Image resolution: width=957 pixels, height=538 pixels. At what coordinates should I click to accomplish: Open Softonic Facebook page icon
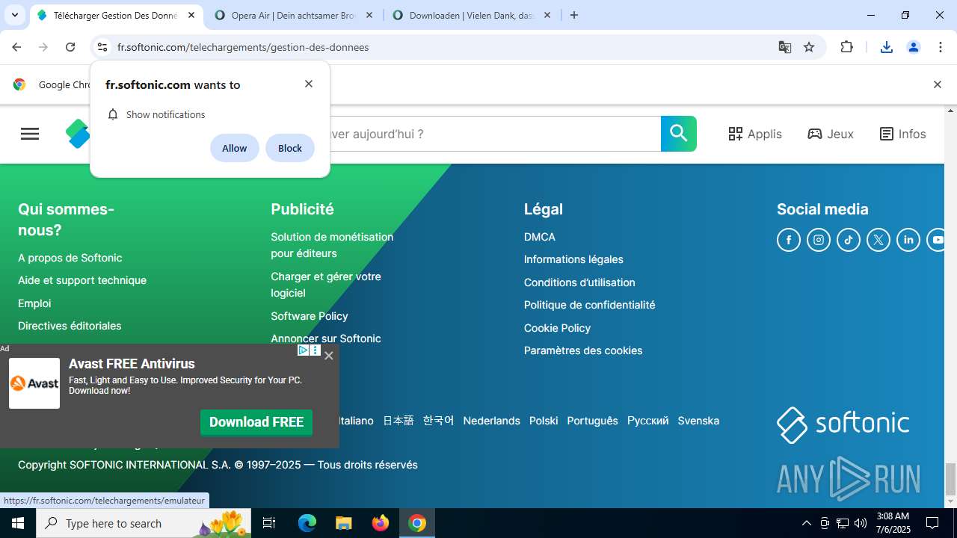[789, 240]
